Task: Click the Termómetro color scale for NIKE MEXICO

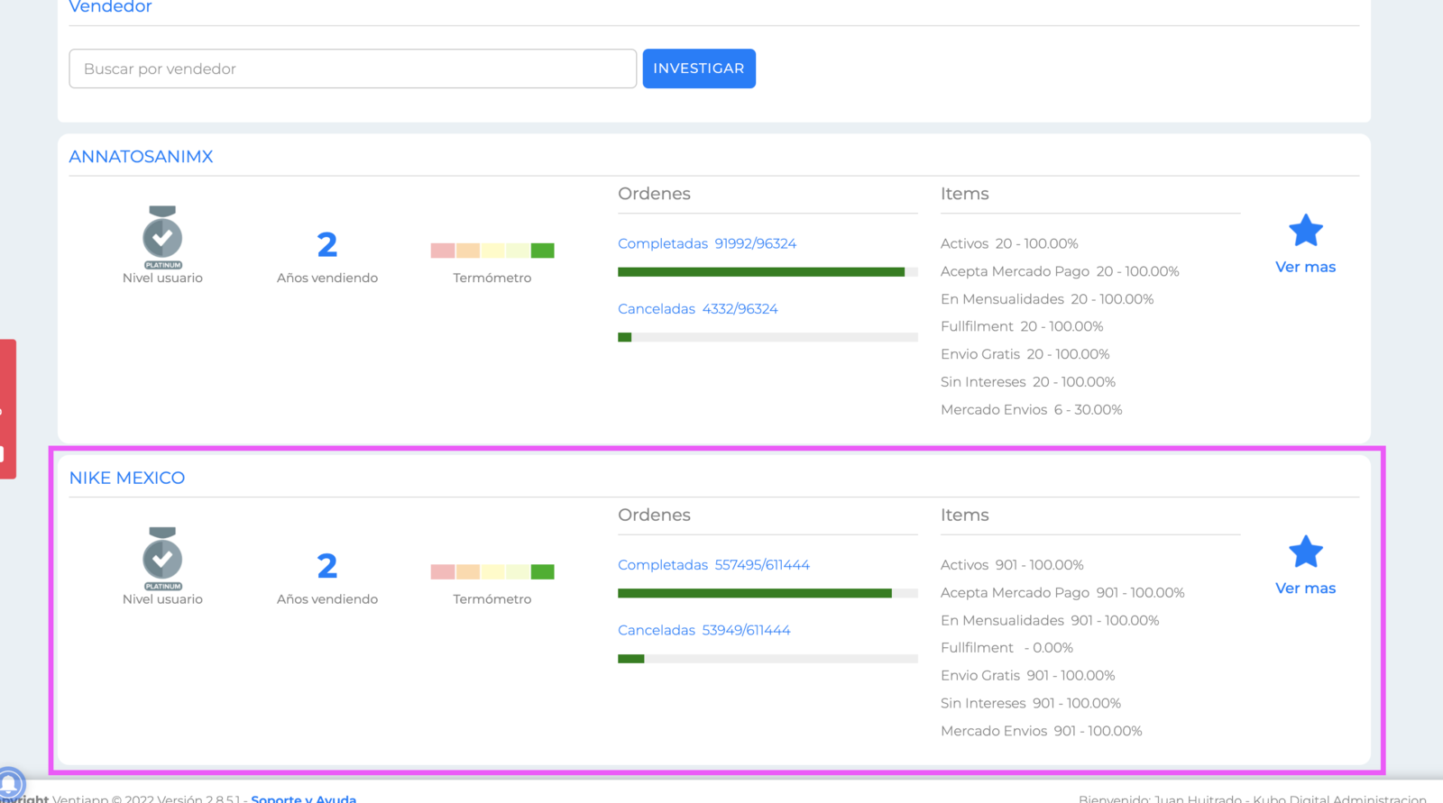Action: [492, 571]
